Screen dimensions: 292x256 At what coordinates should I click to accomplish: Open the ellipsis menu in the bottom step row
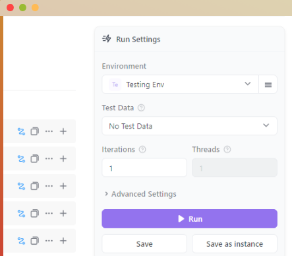[49, 241]
